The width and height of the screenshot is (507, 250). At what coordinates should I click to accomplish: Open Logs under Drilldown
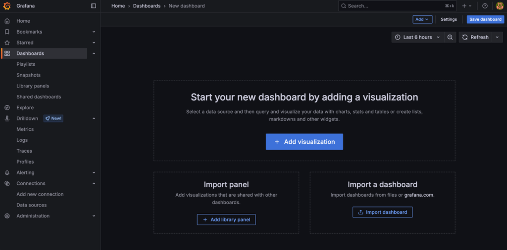[x=22, y=140]
